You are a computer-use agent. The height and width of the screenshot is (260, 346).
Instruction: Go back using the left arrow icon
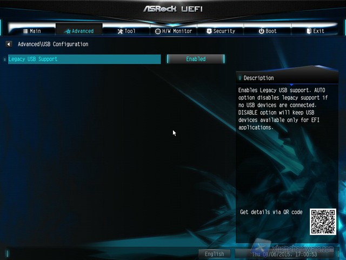click(9, 44)
